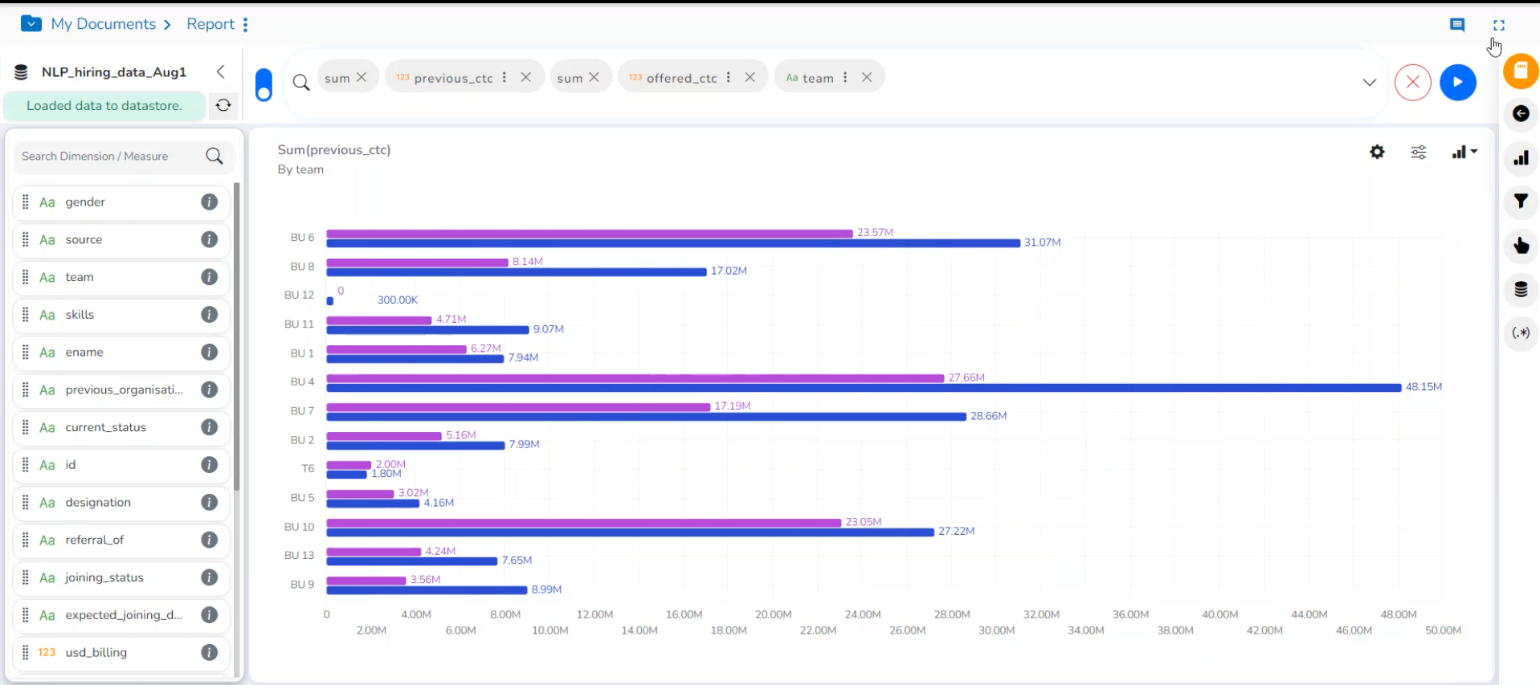The height and width of the screenshot is (685, 1540).
Task: Click the fullscreen expand icon
Action: (x=1499, y=25)
